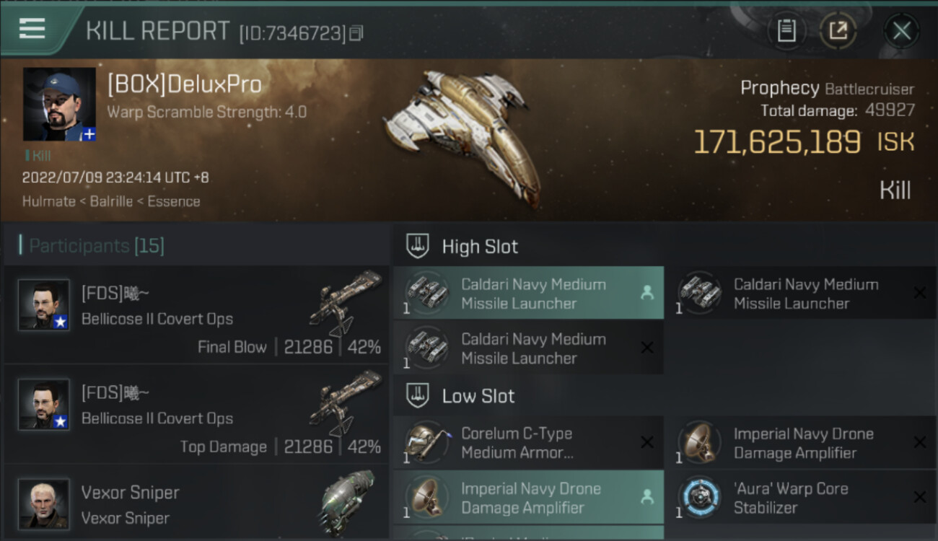This screenshot has height=541, width=938.
Task: Click DeluxPro's character portrait
Action: tap(59, 104)
